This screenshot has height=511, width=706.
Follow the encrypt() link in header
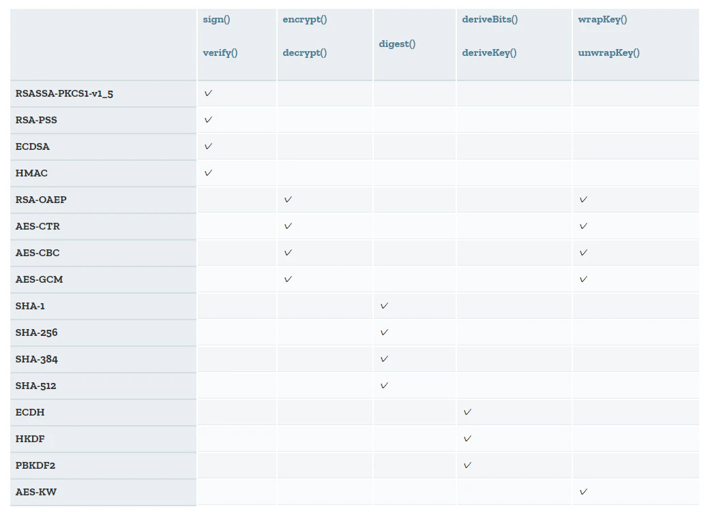pos(304,19)
